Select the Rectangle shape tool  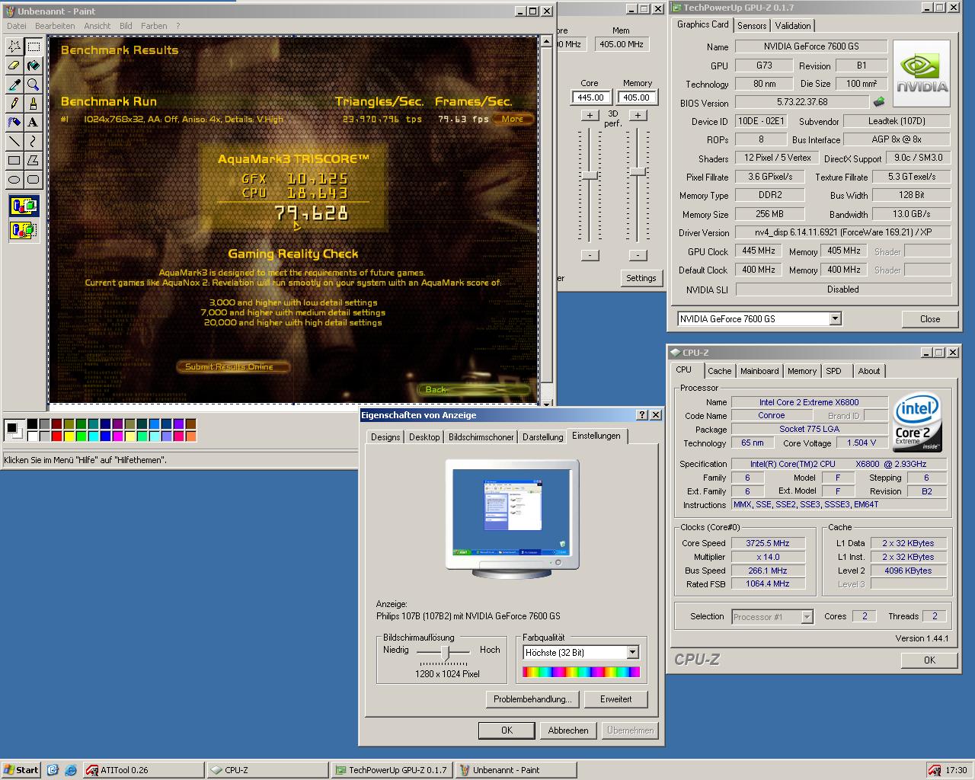[14, 160]
